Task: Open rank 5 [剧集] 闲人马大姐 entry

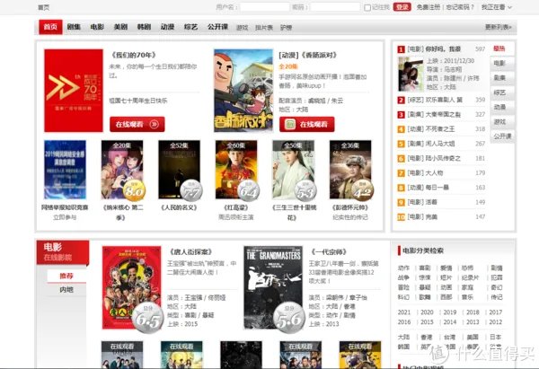Action: point(431,144)
